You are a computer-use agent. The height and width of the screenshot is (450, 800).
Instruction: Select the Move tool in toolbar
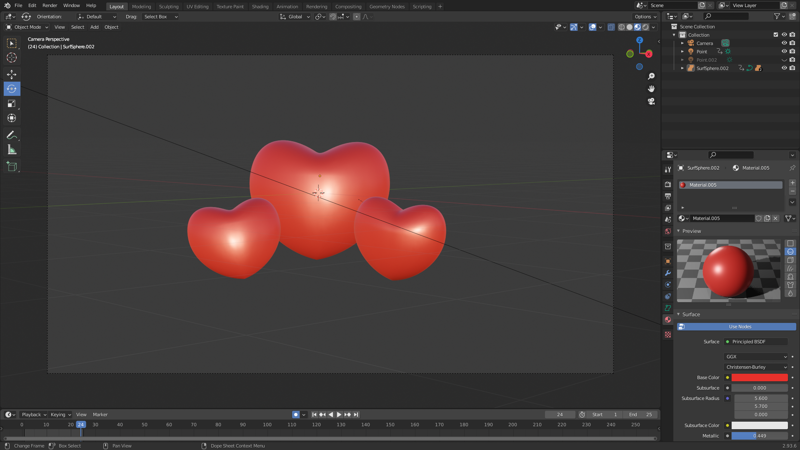[x=12, y=74]
